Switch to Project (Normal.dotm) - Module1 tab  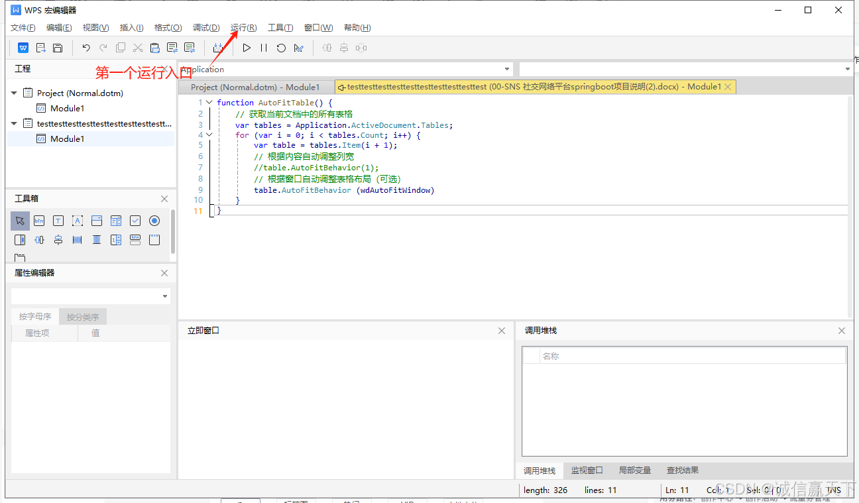click(x=255, y=87)
